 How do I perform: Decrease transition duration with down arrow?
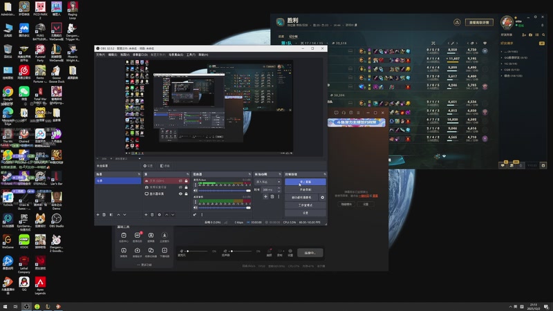click(279, 191)
